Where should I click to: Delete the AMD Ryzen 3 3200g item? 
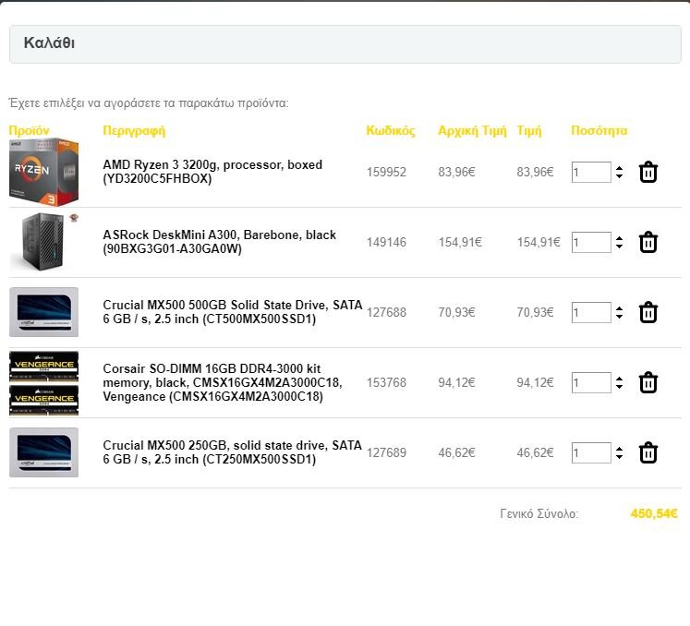tap(648, 172)
